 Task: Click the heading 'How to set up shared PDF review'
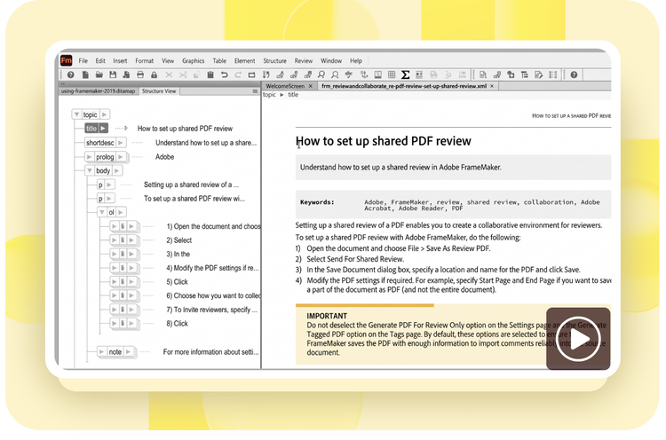tap(383, 141)
